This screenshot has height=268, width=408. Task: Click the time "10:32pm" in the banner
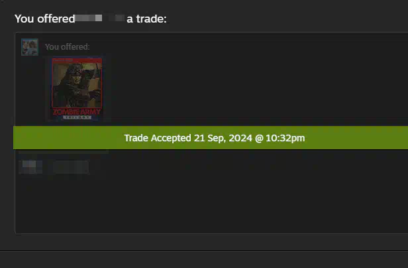(285, 138)
